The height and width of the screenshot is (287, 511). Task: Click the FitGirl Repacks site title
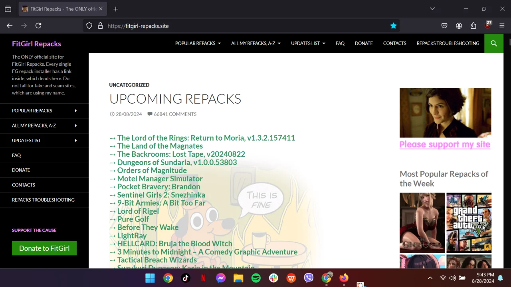coord(36,44)
